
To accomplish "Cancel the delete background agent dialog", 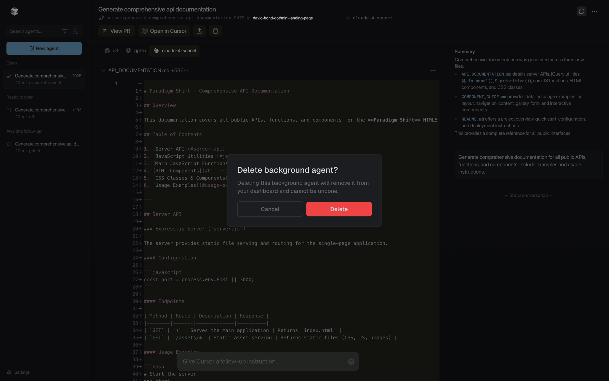I will click(270, 209).
